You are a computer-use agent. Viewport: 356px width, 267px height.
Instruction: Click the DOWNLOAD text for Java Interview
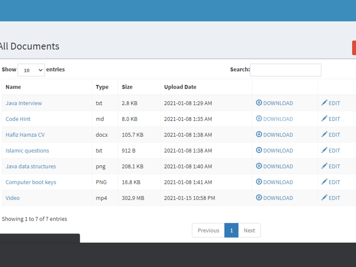point(278,103)
